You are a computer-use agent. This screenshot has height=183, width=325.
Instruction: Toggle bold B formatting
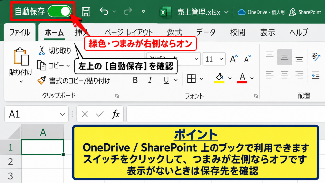tap(135, 80)
